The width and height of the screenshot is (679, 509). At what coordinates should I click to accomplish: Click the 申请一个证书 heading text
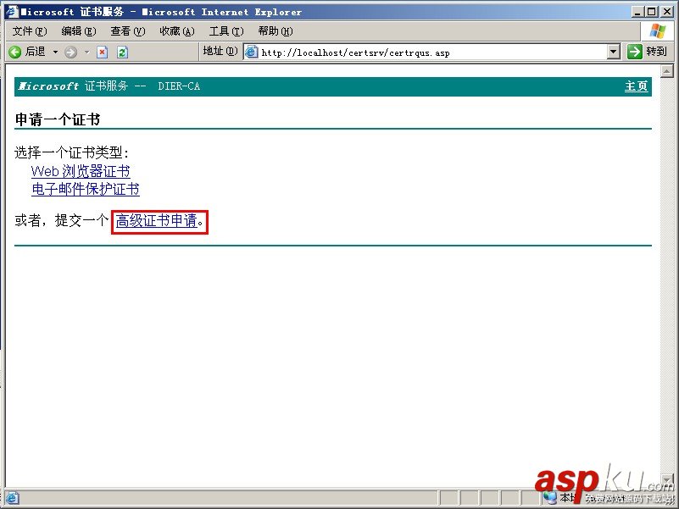coord(58,119)
